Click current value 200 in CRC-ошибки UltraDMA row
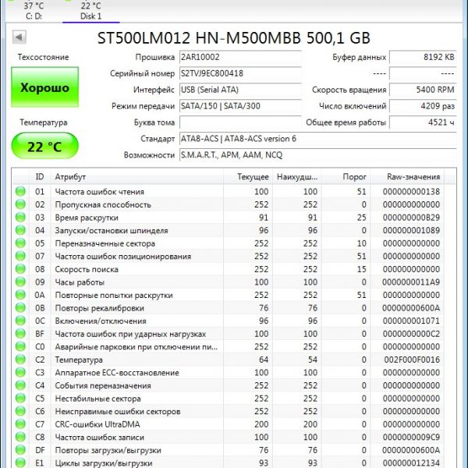Viewport: 468px width, 468px height. pos(261,424)
